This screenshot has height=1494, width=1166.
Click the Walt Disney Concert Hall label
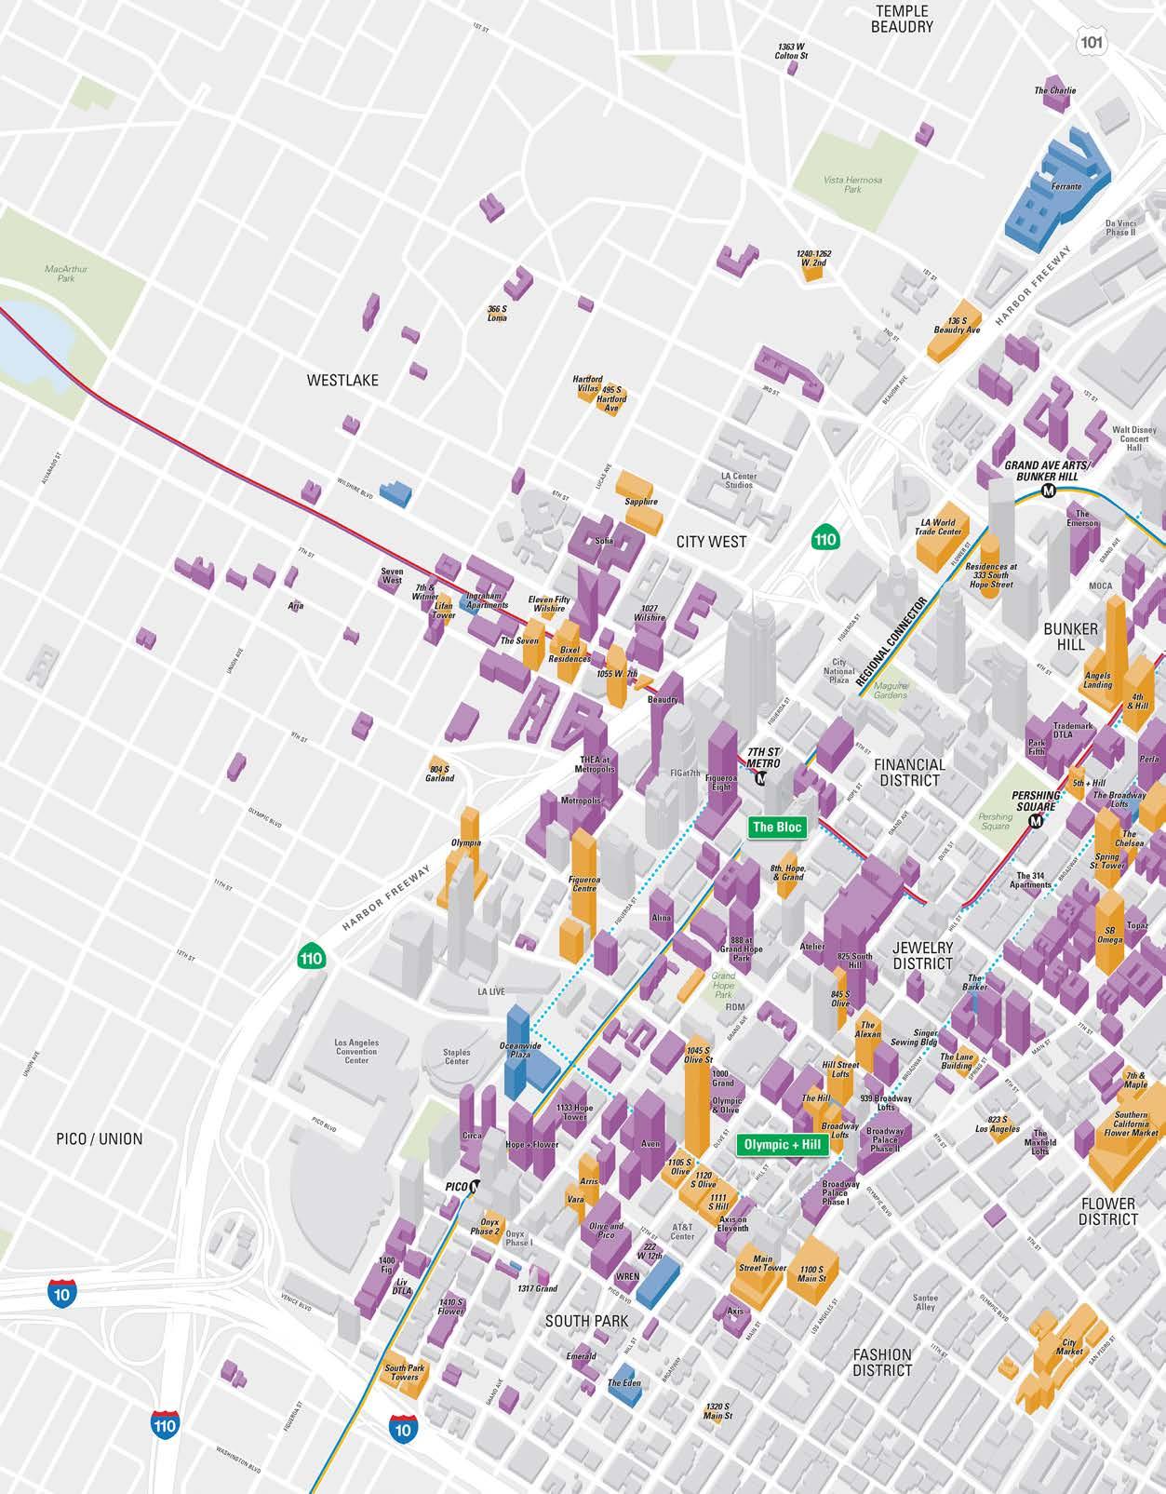point(1134,438)
